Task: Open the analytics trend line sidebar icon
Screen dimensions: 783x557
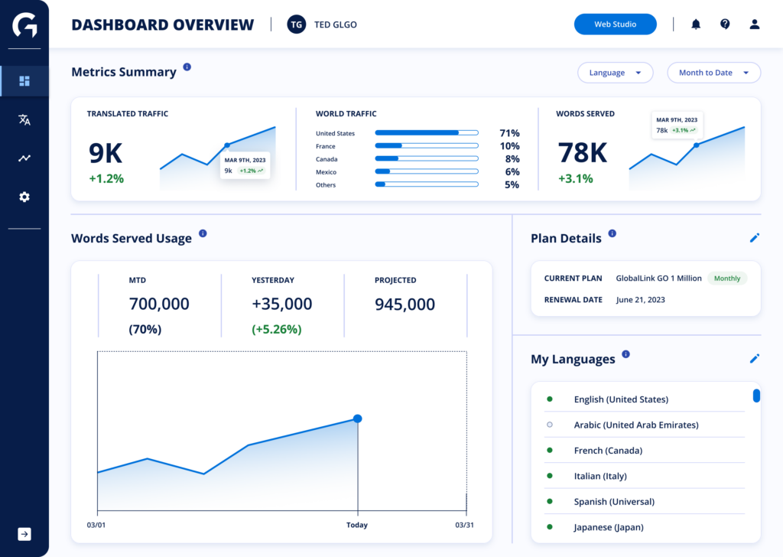Action: (x=24, y=158)
